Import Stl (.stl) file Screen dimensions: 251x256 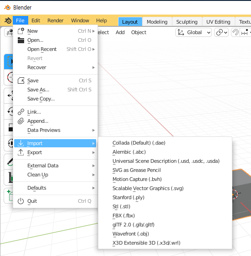pos(165,206)
